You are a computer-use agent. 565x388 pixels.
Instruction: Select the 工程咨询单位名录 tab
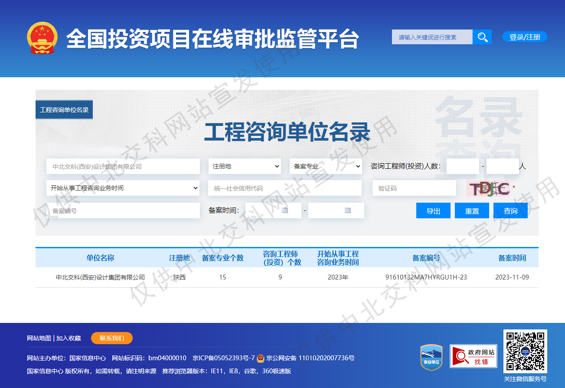64,110
